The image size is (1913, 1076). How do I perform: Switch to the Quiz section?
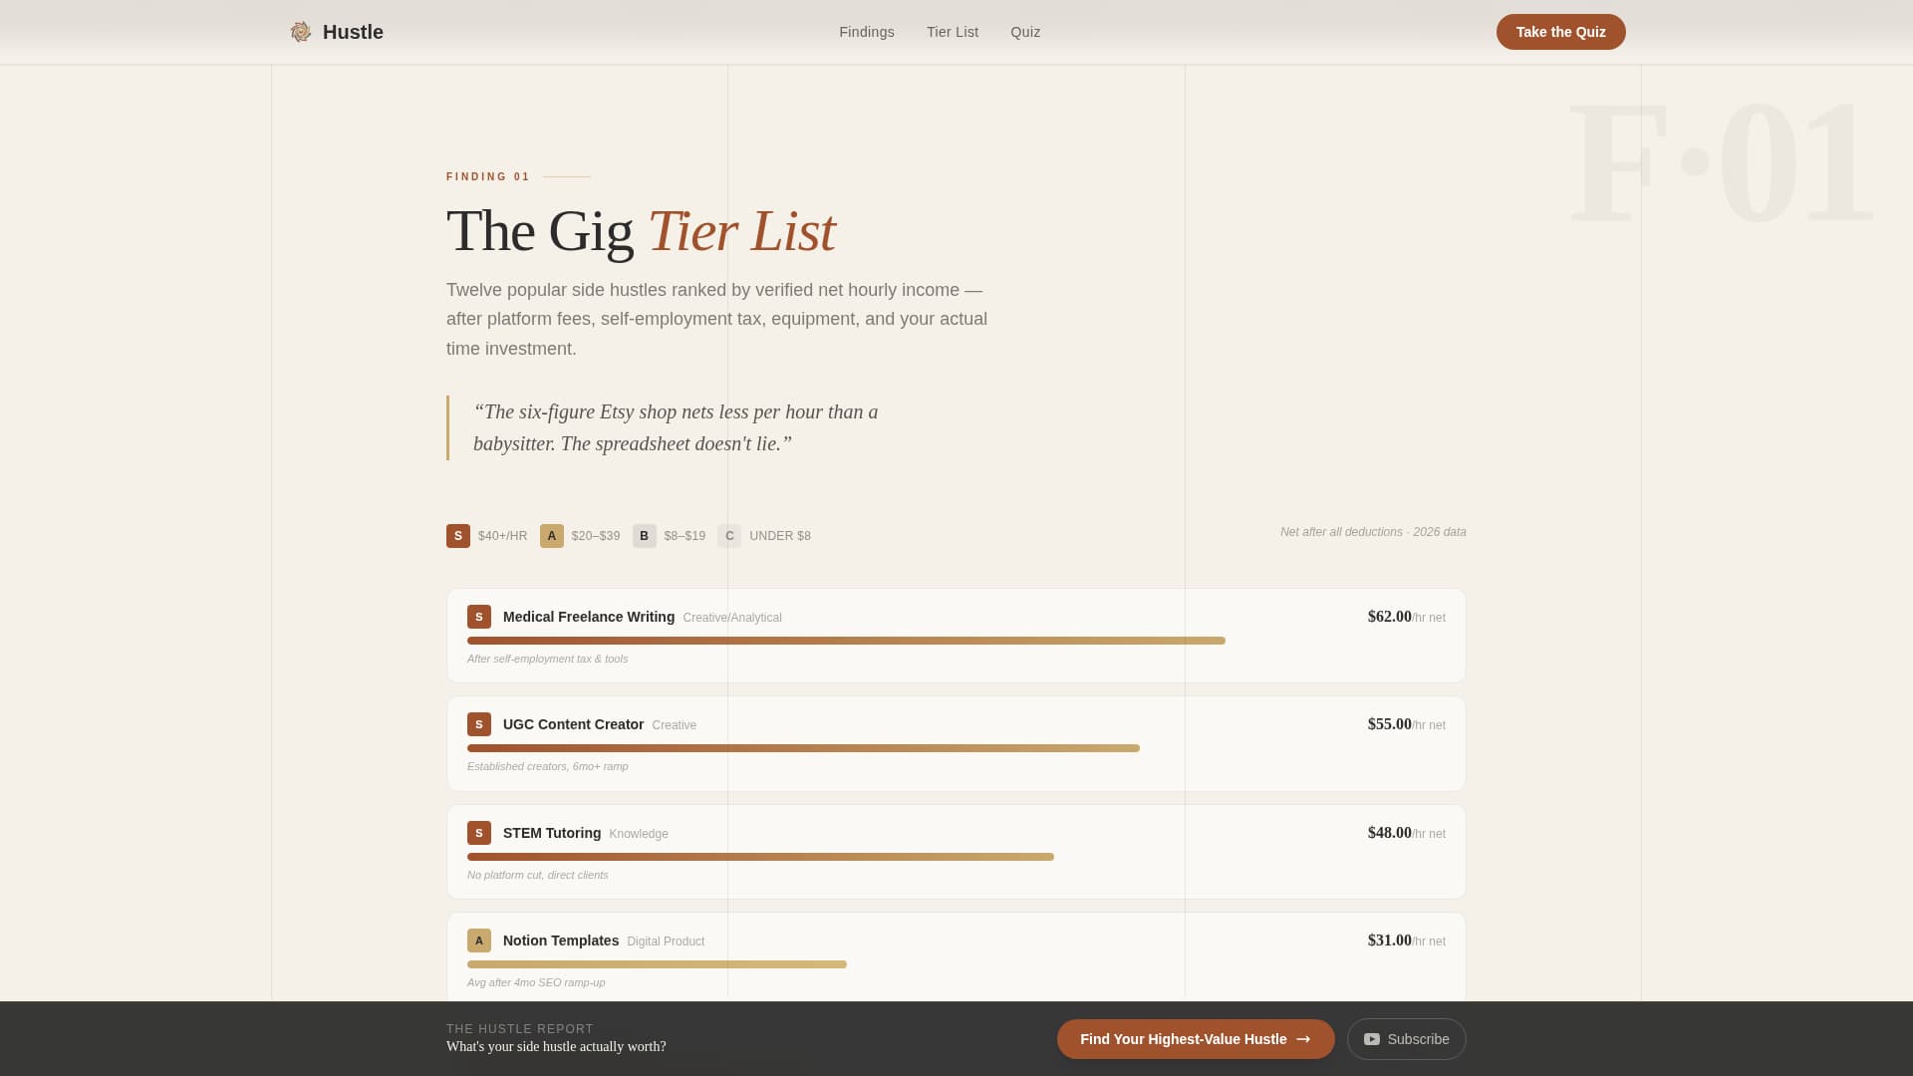click(1025, 31)
